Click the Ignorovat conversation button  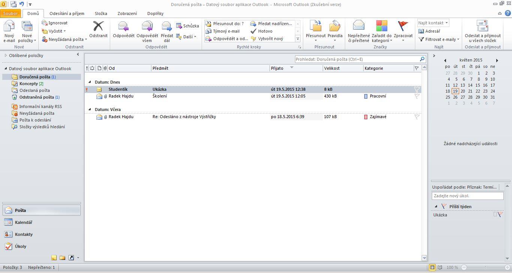(x=55, y=23)
